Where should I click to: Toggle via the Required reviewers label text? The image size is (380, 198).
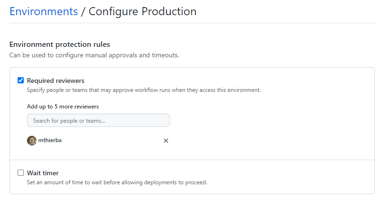[56, 81]
